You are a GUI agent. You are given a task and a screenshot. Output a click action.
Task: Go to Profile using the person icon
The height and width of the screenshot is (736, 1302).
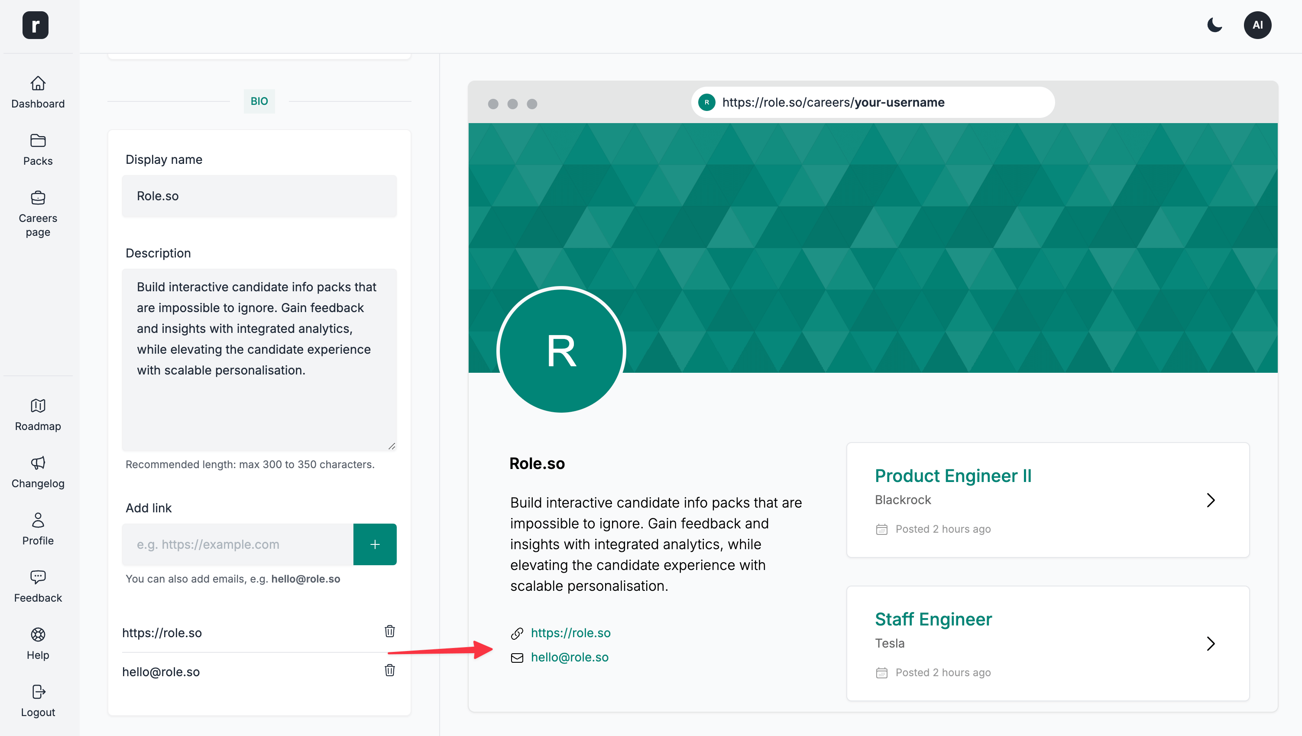(38, 528)
